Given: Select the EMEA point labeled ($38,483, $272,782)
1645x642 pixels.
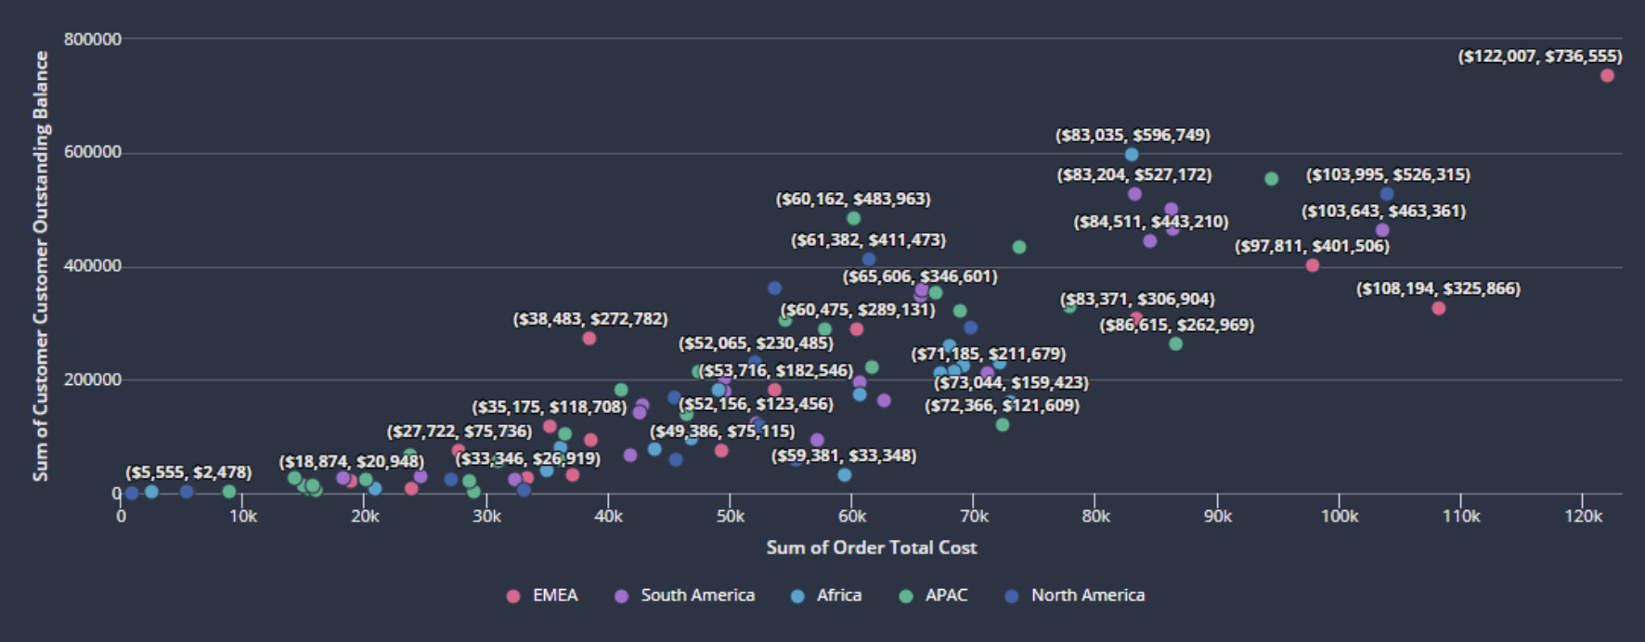Looking at the screenshot, I should (589, 339).
